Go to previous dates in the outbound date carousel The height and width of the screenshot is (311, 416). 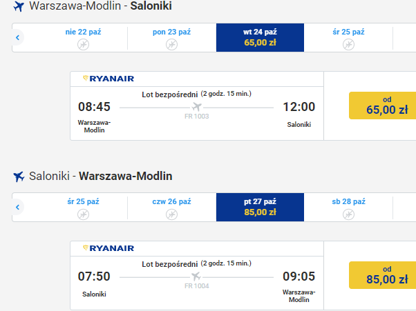(x=18, y=37)
